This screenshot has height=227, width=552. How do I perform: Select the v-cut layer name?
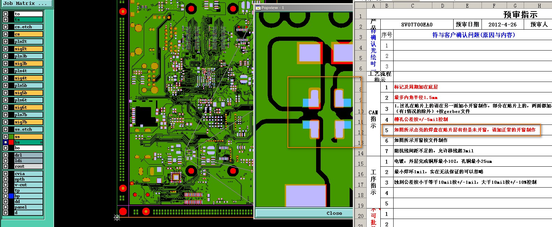pos(29,185)
